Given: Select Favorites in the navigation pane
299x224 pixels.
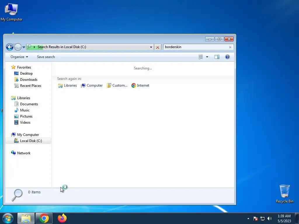Looking at the screenshot, I should pos(24,67).
